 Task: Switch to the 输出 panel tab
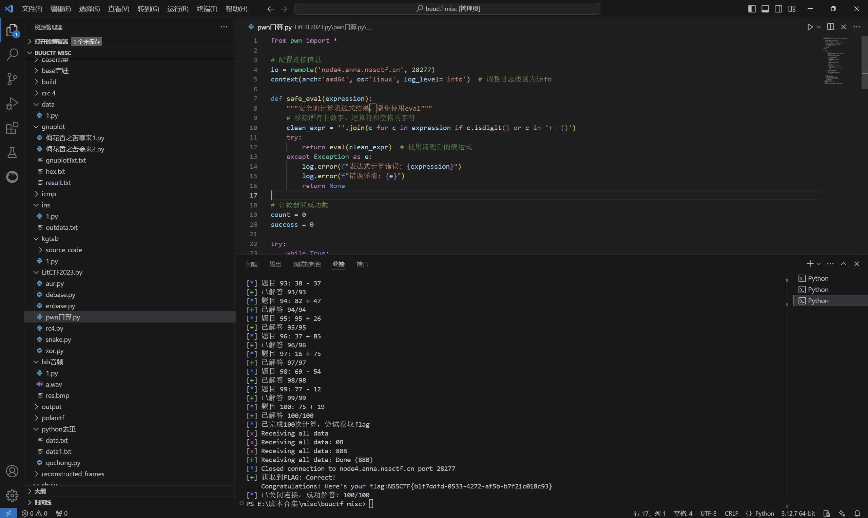point(275,264)
